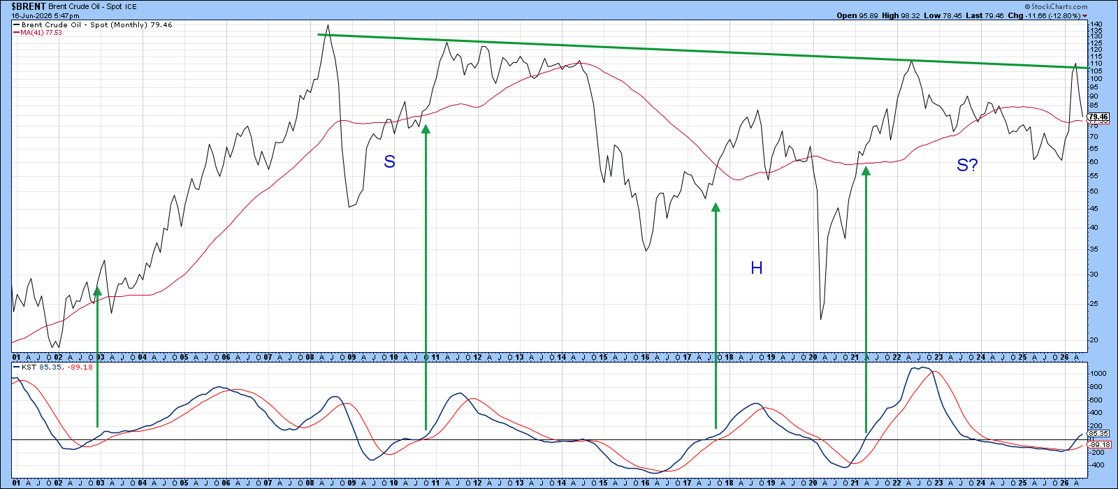Click the $BRENT ticker symbol title
The height and width of the screenshot is (489, 1118).
pyautogui.click(x=29, y=6)
